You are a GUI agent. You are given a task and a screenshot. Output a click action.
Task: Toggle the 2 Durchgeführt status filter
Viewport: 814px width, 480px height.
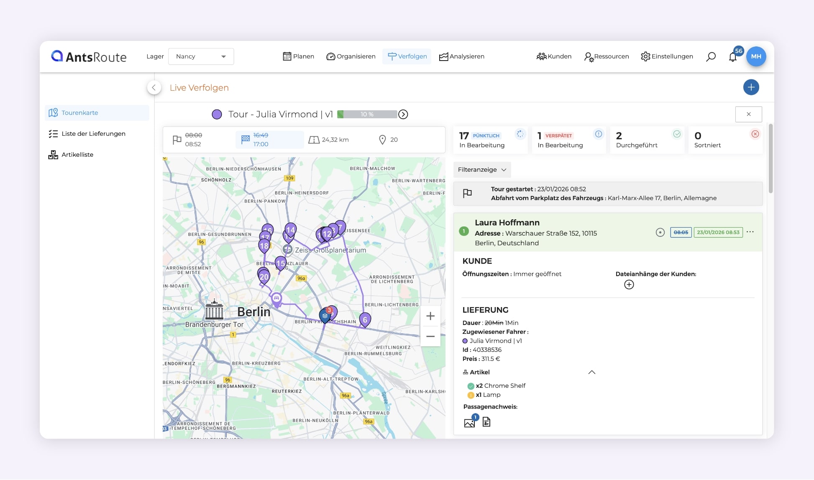(647, 140)
